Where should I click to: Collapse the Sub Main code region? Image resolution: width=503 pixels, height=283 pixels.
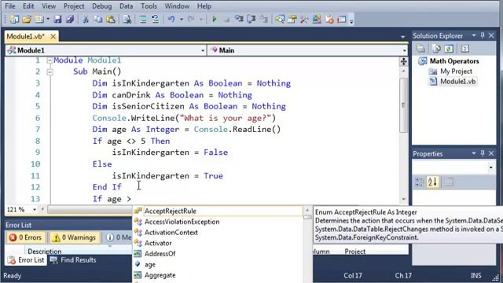[x=50, y=72]
